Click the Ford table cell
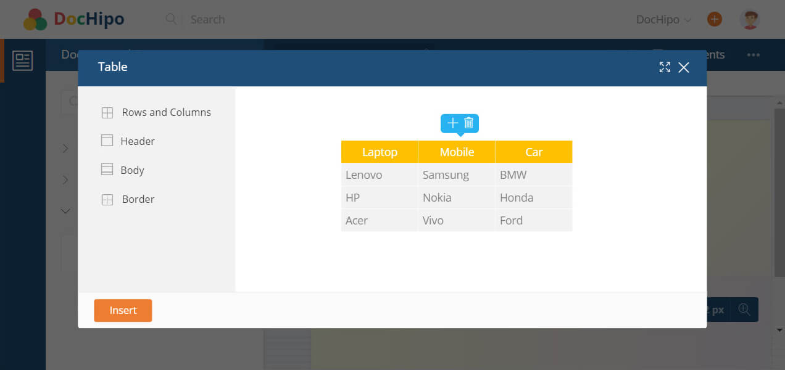This screenshot has width=785, height=370. (534, 220)
